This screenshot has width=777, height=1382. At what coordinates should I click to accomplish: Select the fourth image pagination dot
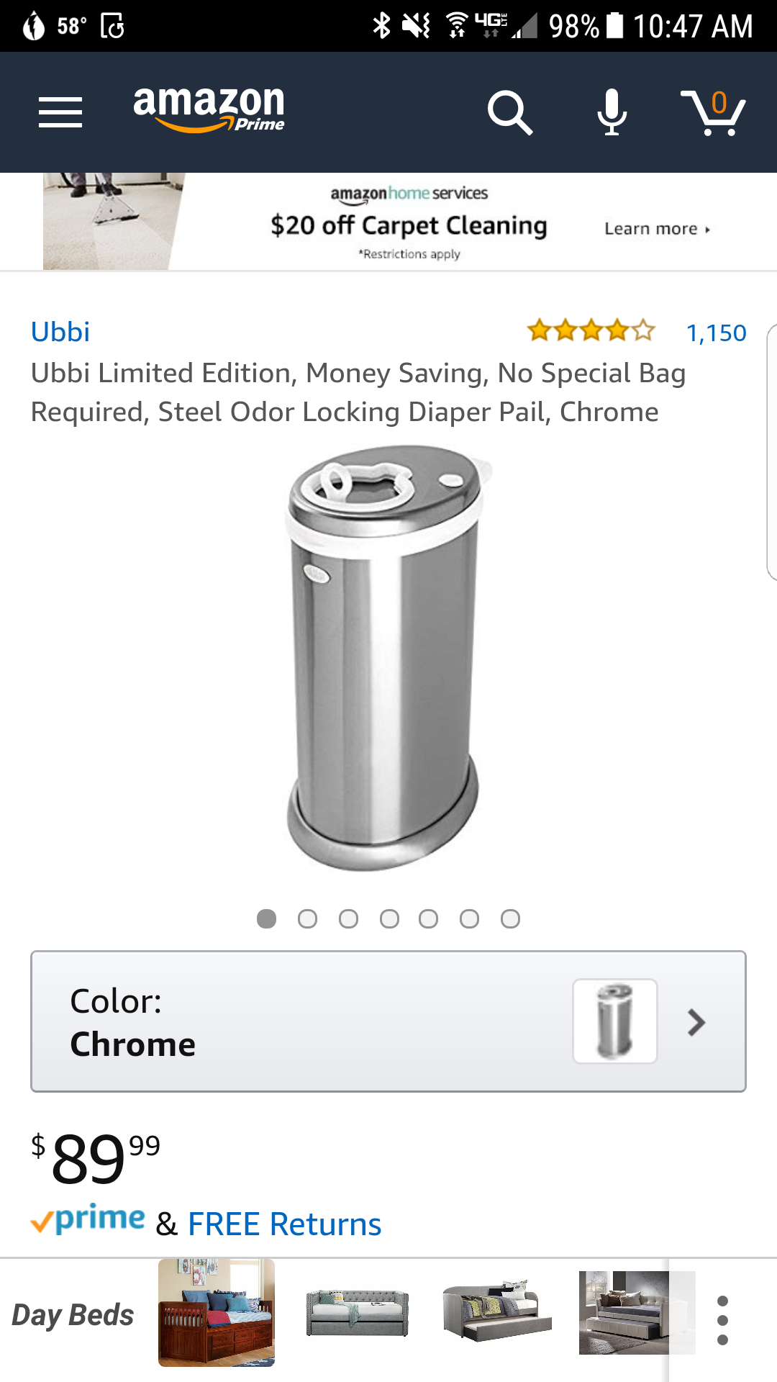[x=389, y=919]
